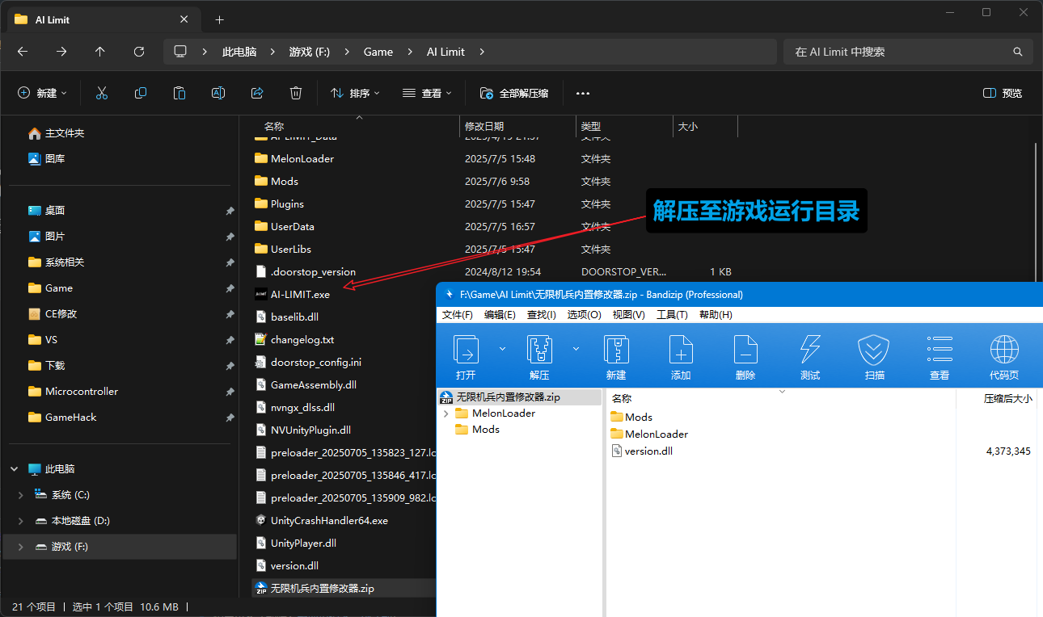Screen dimensions: 1043x617
Task: Open a new Explorer tab with plus
Action: click(x=219, y=19)
